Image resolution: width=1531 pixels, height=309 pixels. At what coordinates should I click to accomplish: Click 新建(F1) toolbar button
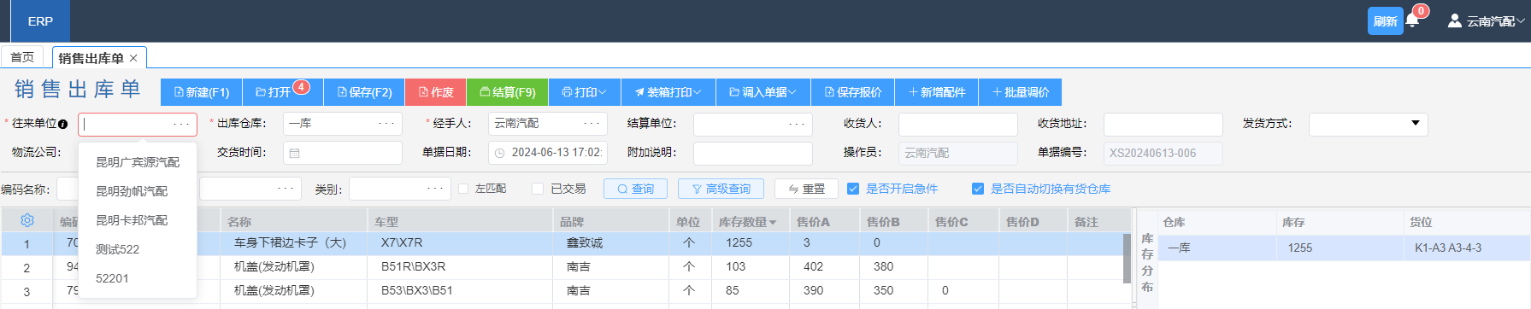(202, 92)
